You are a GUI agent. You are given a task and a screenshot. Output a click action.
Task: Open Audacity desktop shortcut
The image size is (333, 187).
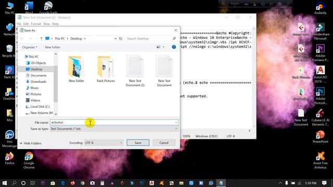click(321, 8)
